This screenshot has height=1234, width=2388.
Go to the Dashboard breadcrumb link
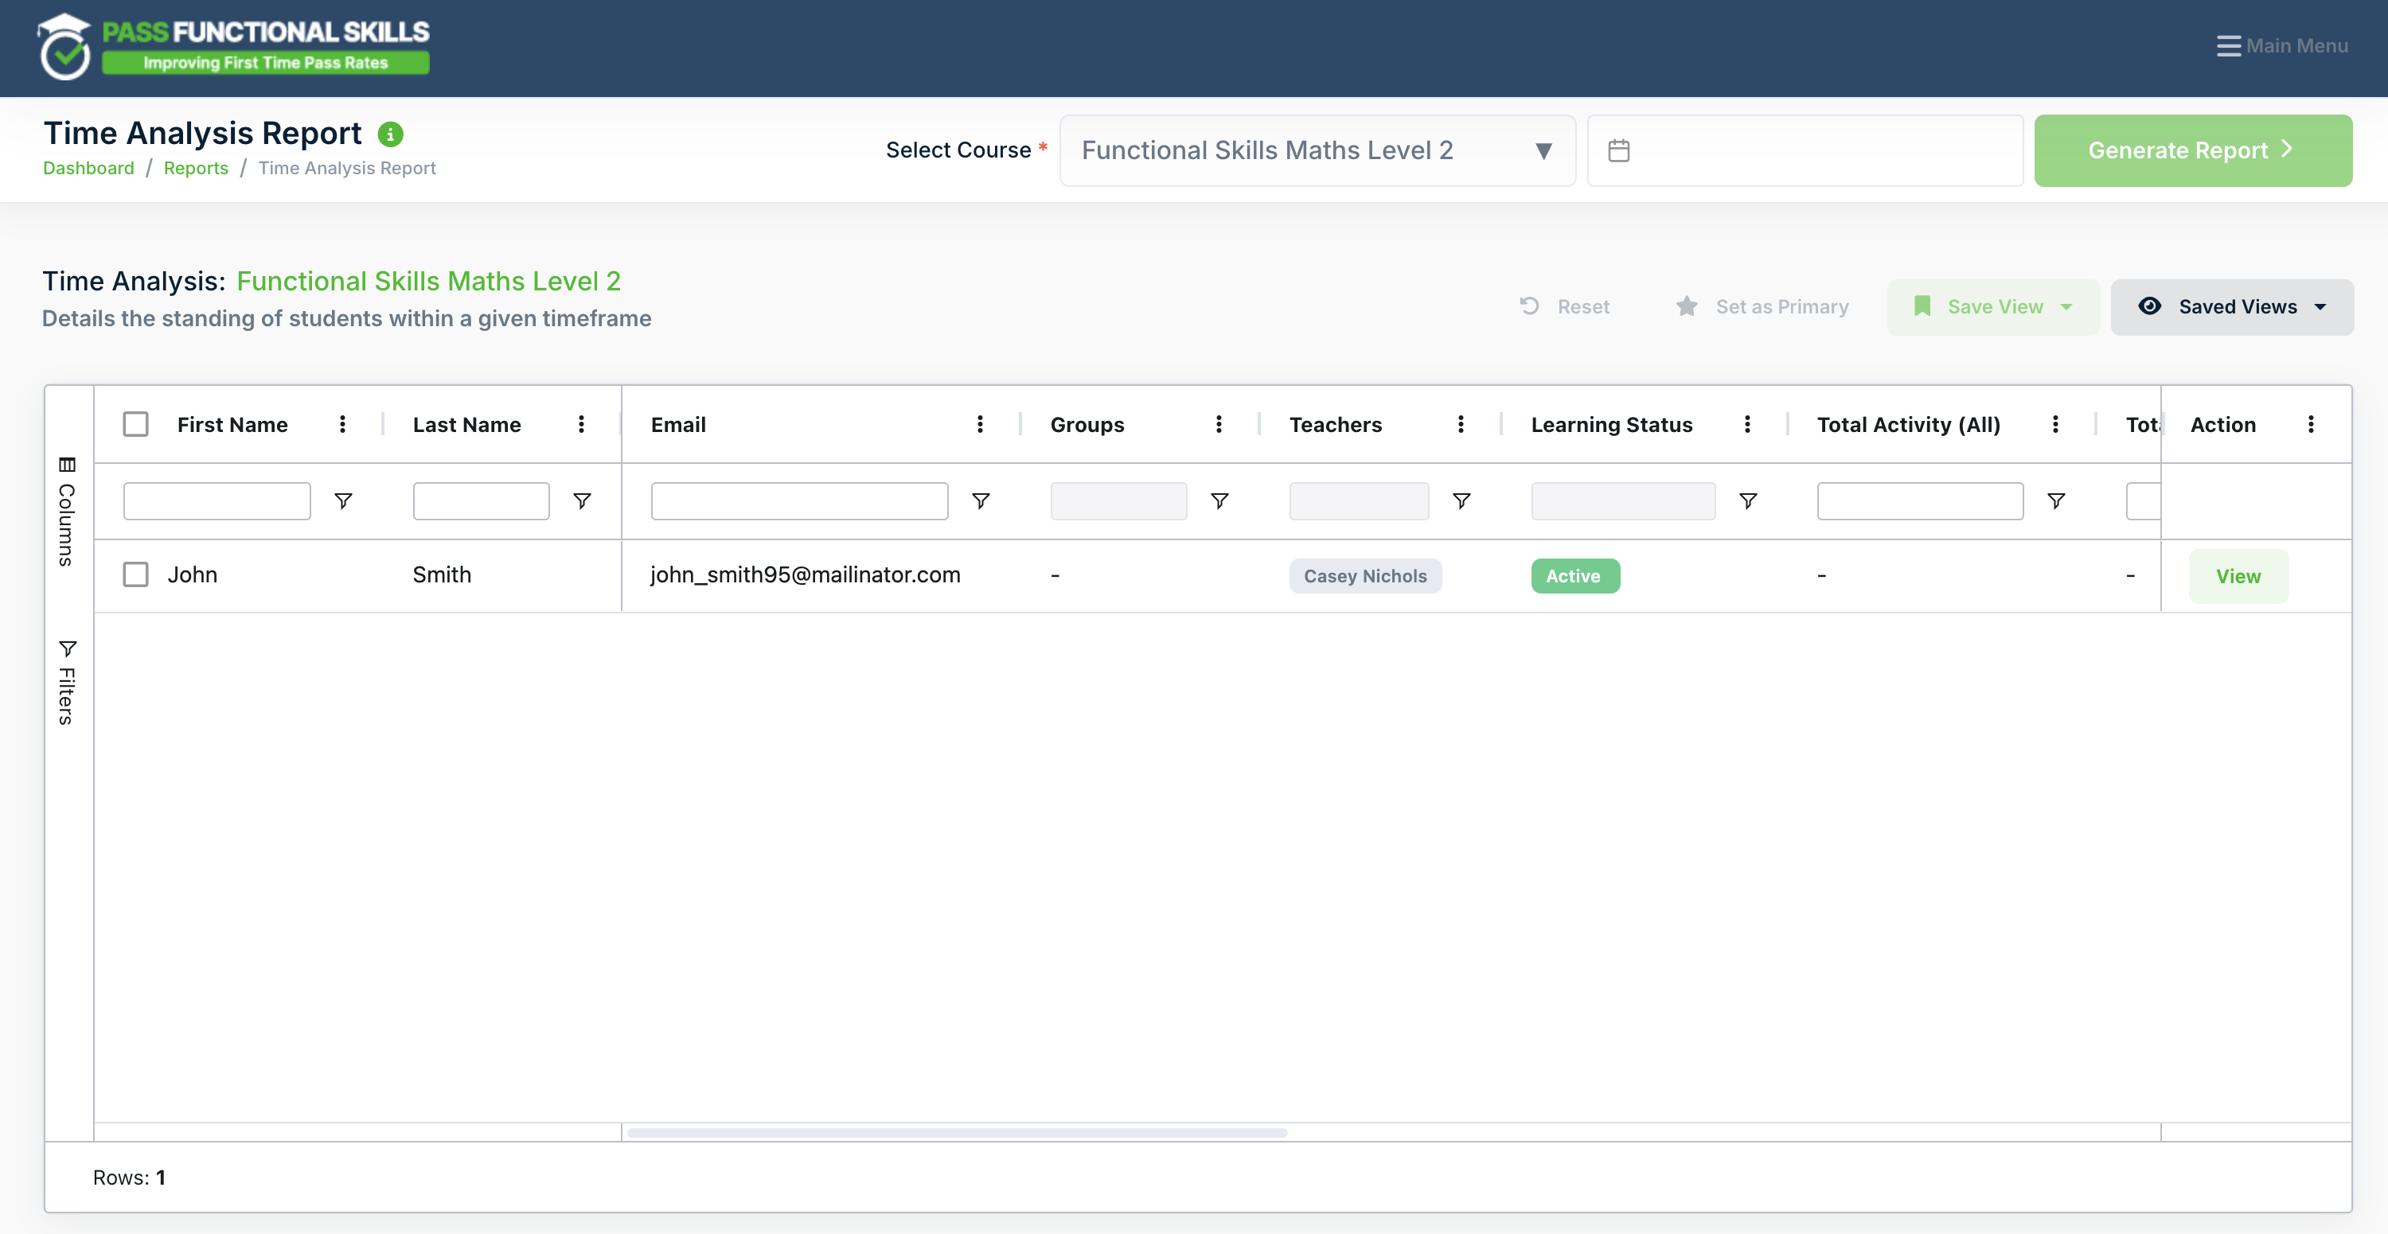(88, 168)
